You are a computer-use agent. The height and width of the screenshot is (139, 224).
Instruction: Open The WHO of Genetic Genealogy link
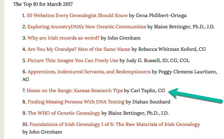[64, 113]
